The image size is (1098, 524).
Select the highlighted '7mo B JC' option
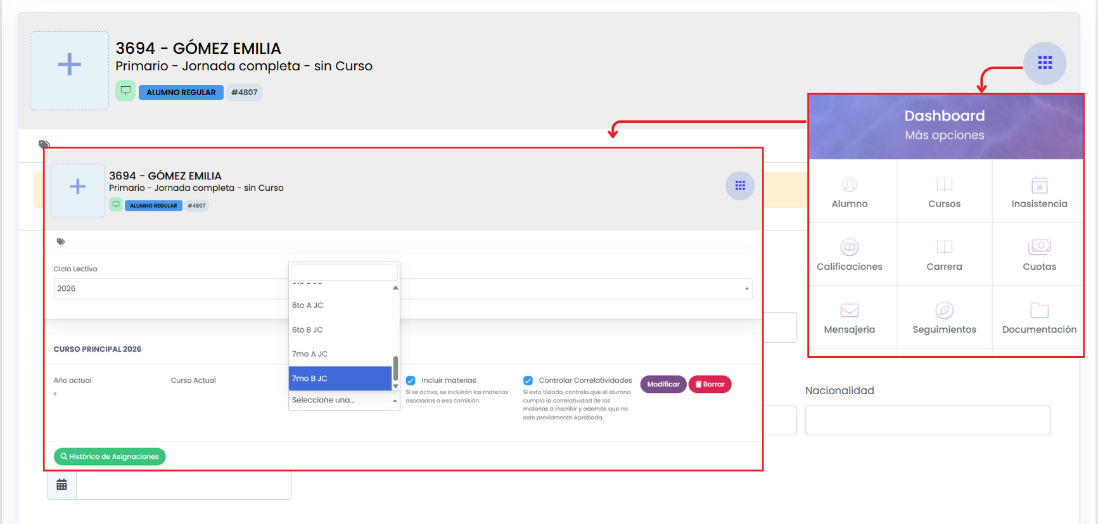point(340,378)
